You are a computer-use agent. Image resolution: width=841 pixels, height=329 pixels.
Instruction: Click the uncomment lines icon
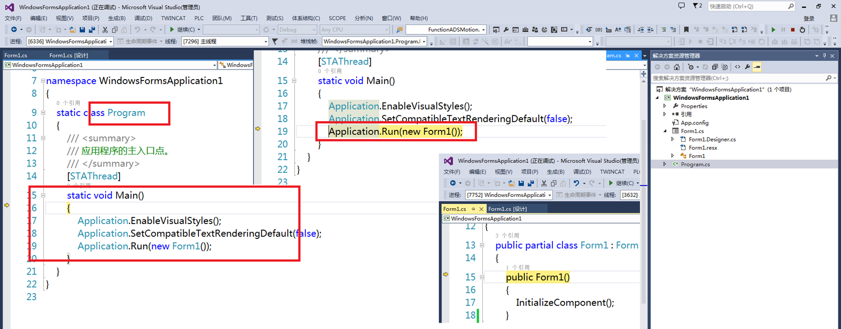click(x=673, y=29)
